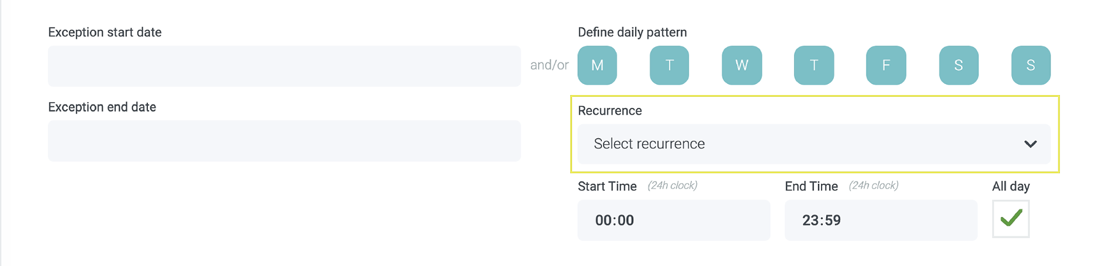The width and height of the screenshot is (1095, 266).
Task: Click the Exception start date label
Action: (x=105, y=33)
